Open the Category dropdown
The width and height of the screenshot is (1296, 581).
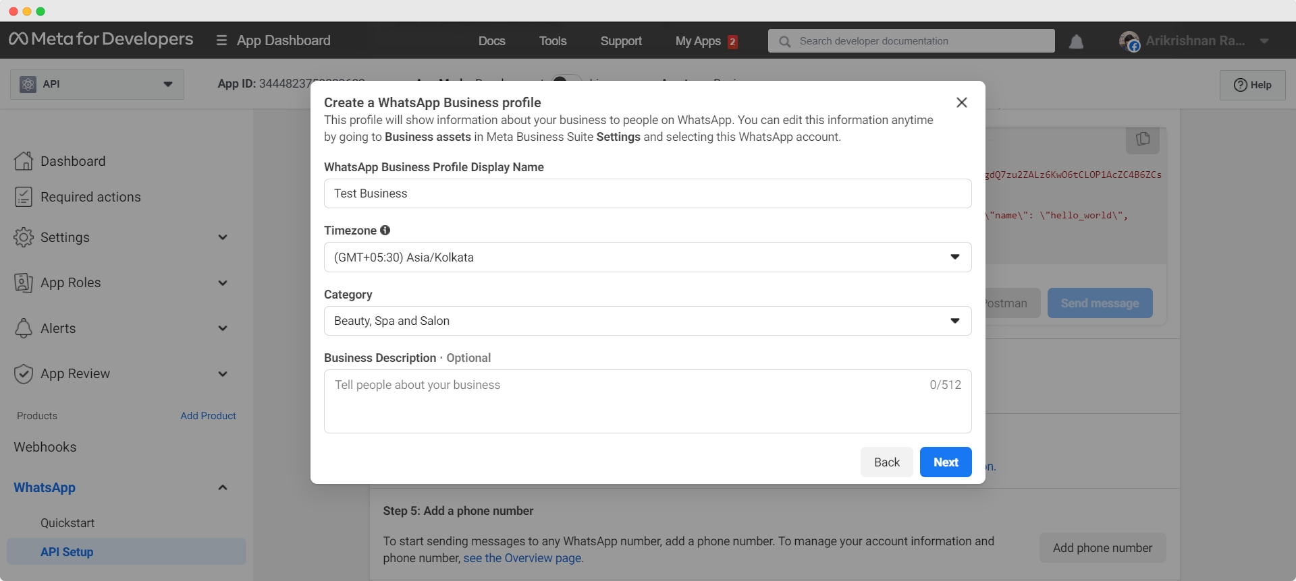pos(647,321)
